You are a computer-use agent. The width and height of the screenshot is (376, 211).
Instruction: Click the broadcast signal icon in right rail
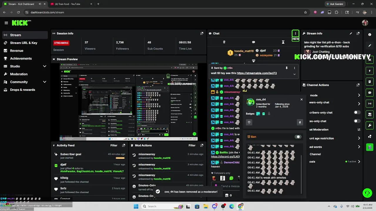(x=370, y=103)
